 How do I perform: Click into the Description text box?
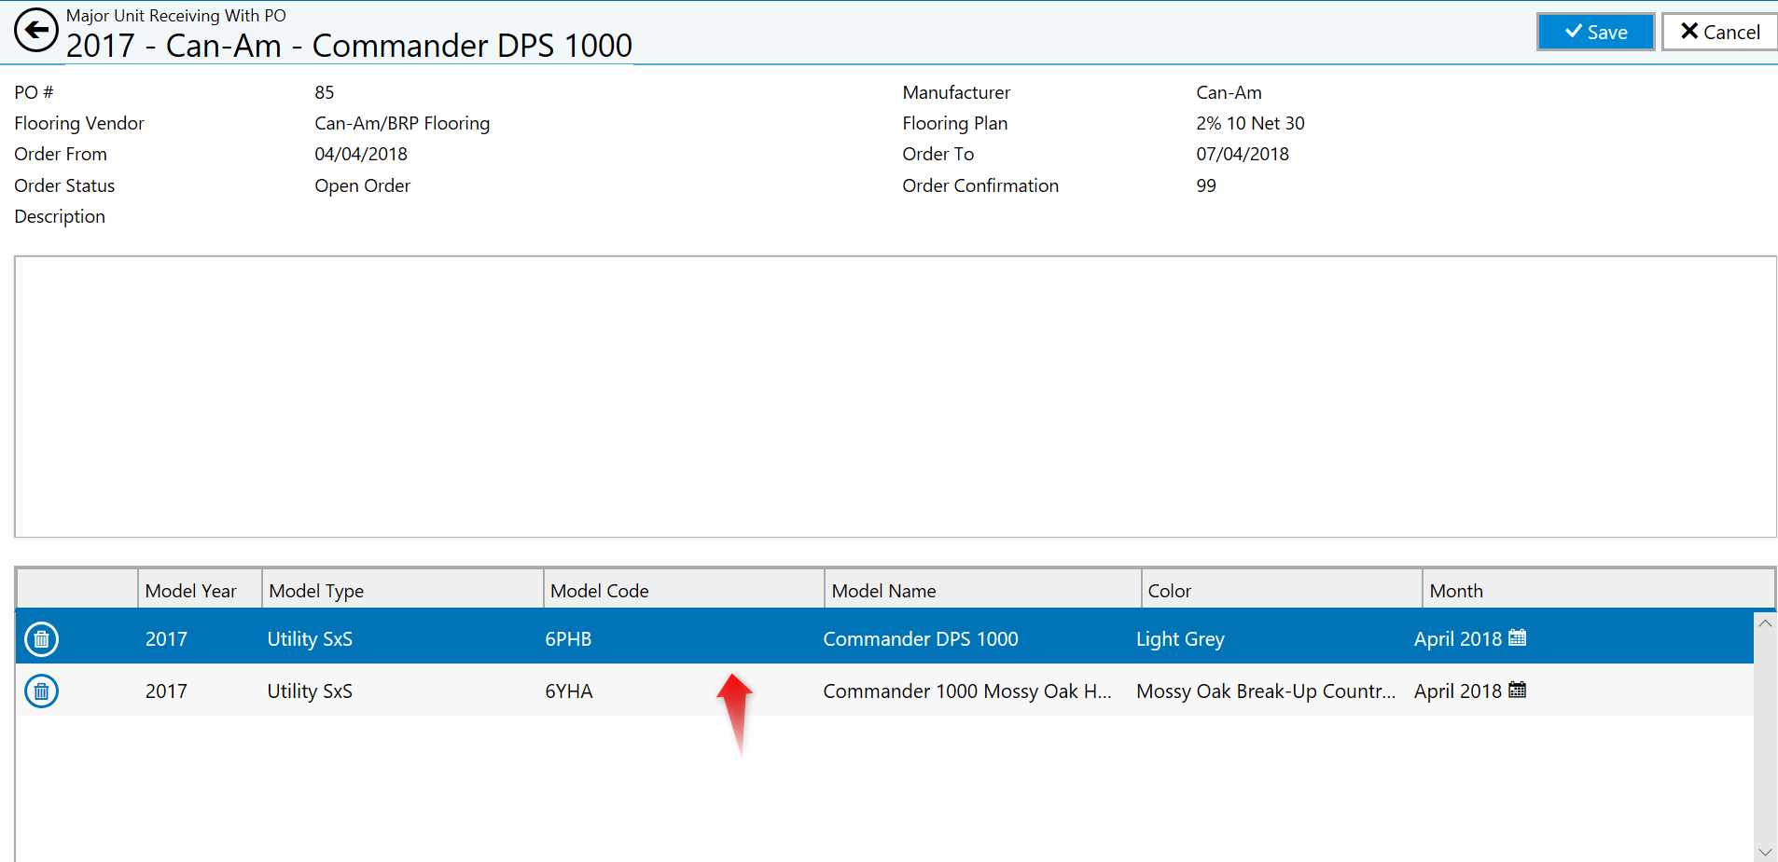pyautogui.click(x=896, y=397)
